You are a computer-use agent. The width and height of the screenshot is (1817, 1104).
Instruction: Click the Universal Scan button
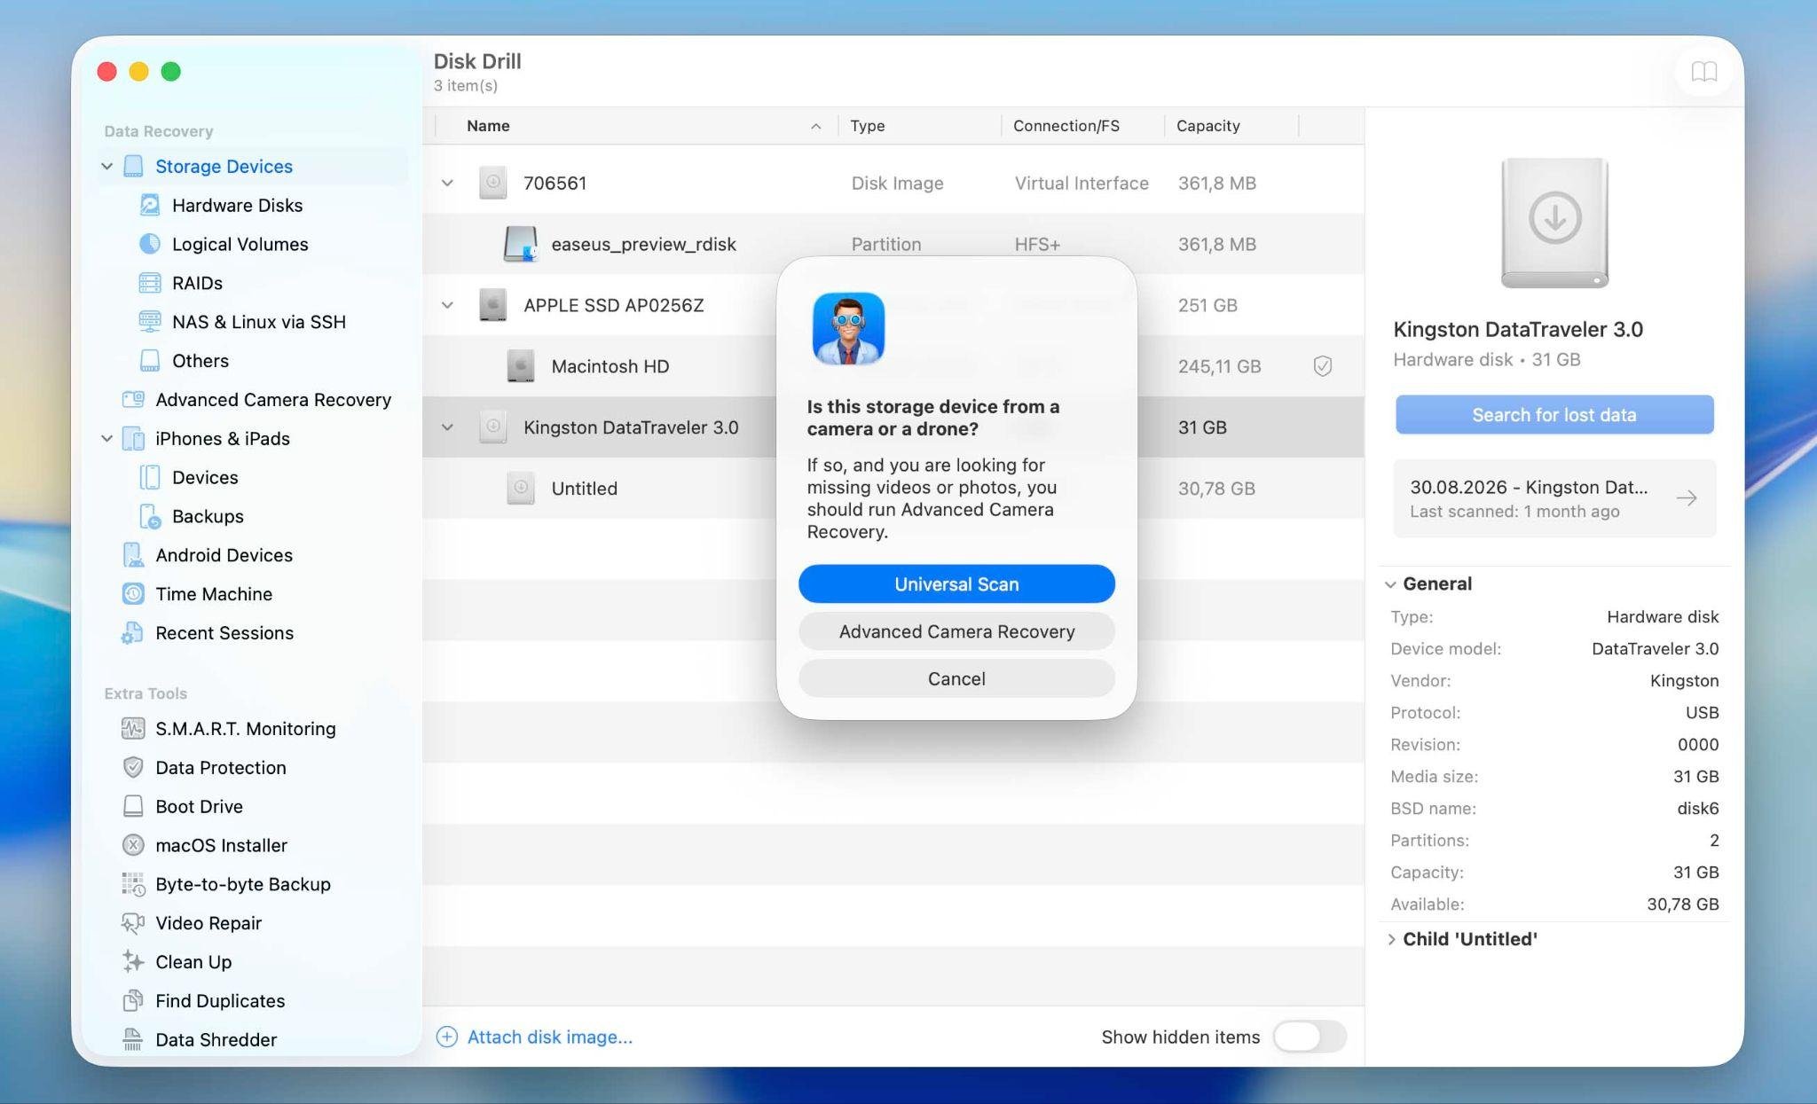(x=956, y=584)
